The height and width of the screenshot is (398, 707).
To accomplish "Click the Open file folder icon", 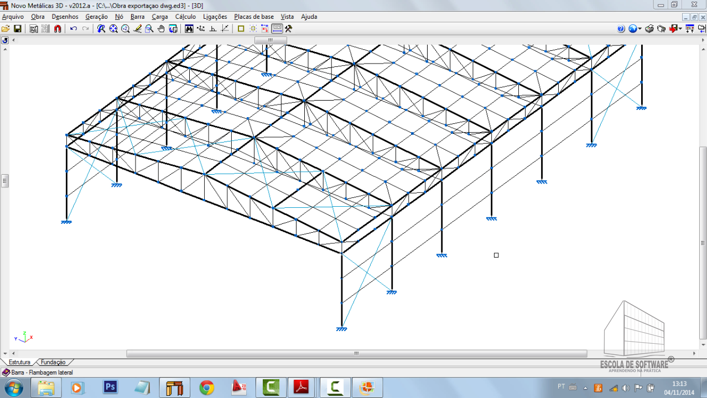I will (x=6, y=29).
